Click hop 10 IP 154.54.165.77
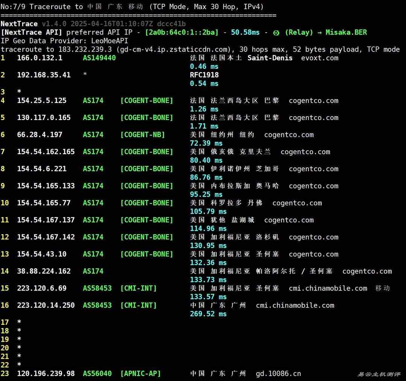406x381 pixels. point(44,203)
